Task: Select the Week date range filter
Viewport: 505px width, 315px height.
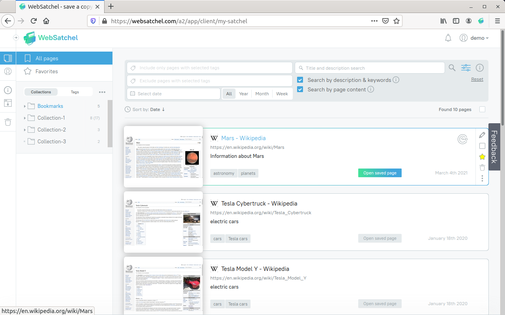Action: (282, 94)
